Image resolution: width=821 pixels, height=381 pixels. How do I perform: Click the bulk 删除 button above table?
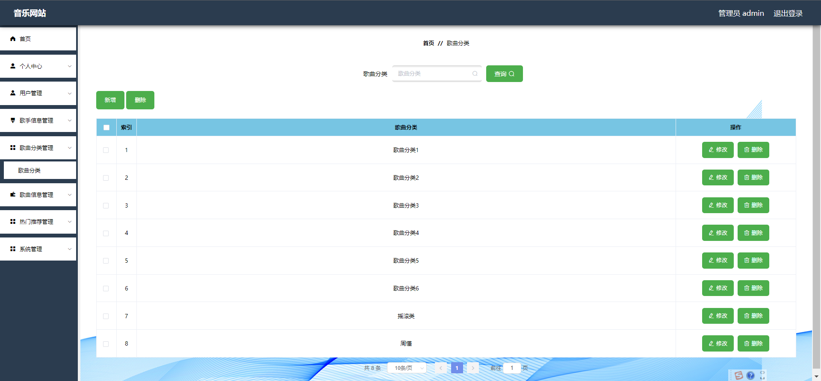point(140,100)
